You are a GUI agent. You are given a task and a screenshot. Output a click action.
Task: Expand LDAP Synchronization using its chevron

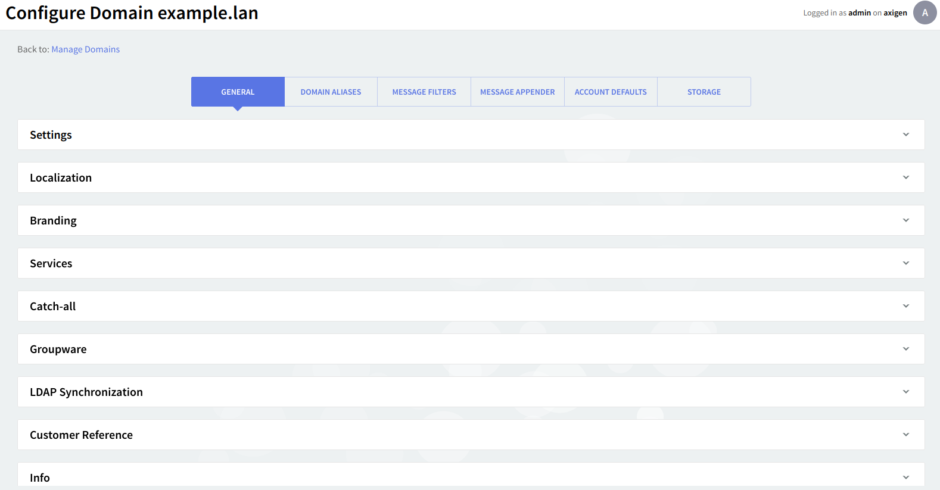(x=905, y=392)
